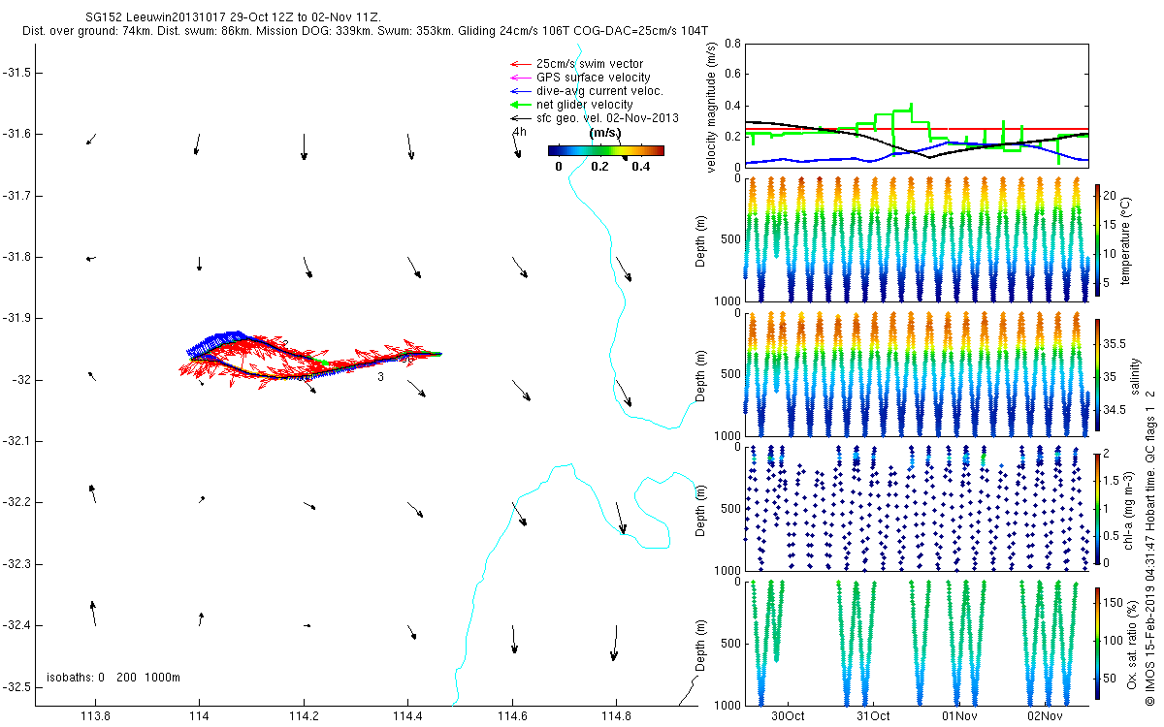This screenshot has width=1164, height=727.
Task: Select the 'dive-avg current veloc.' legend label
Action: [x=599, y=91]
